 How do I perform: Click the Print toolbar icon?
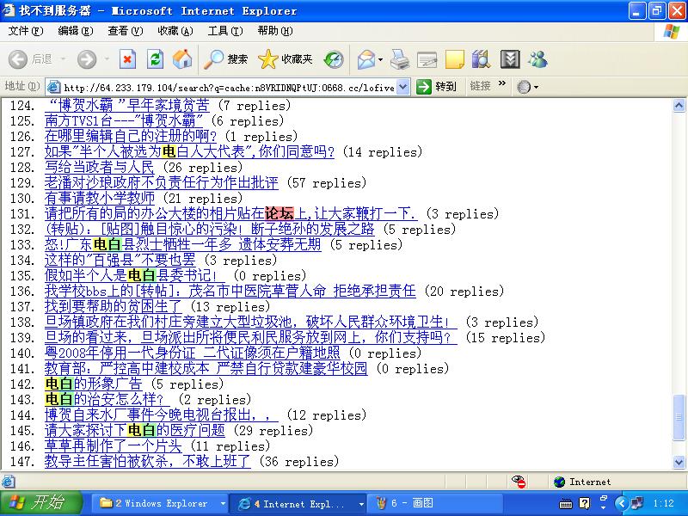click(399, 59)
